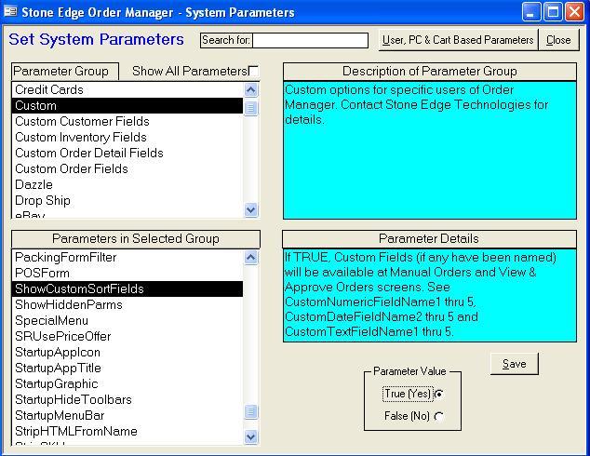The height and width of the screenshot is (456, 590).
Task: Select StripHTMLFromName parameter
Action: [127, 431]
